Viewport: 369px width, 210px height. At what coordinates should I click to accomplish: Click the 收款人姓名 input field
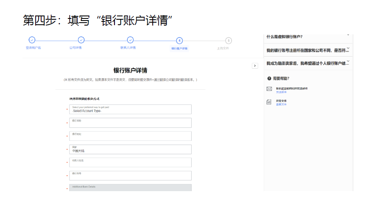click(131, 163)
